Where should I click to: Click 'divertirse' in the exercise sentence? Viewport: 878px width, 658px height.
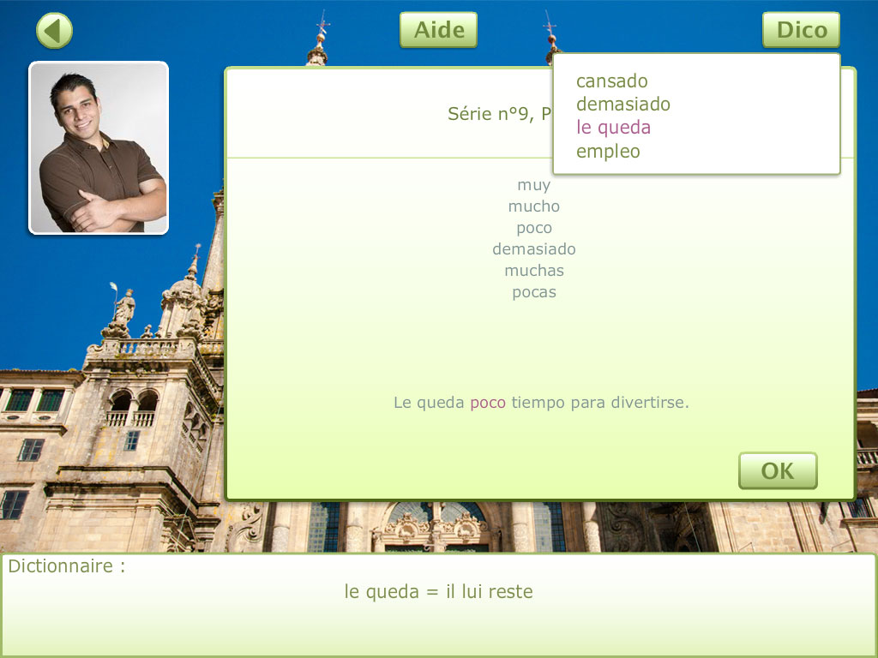(x=649, y=403)
